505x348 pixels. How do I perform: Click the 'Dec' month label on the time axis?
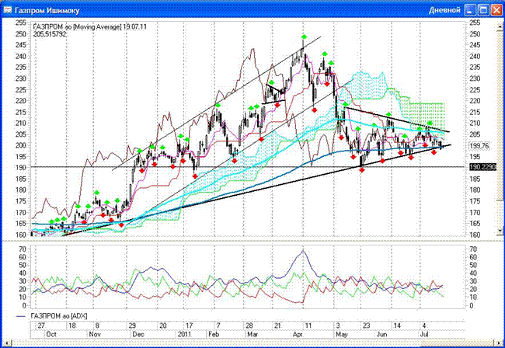[138, 334]
